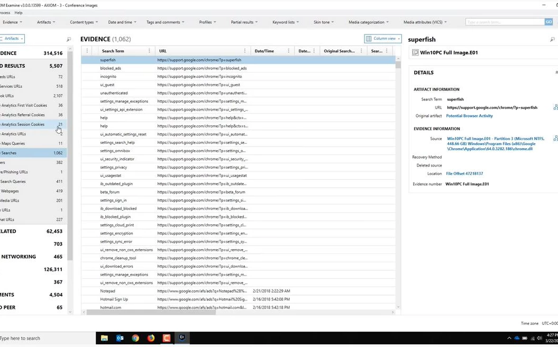
Task: Click the relationship icon next to Source
Action: coord(555,139)
